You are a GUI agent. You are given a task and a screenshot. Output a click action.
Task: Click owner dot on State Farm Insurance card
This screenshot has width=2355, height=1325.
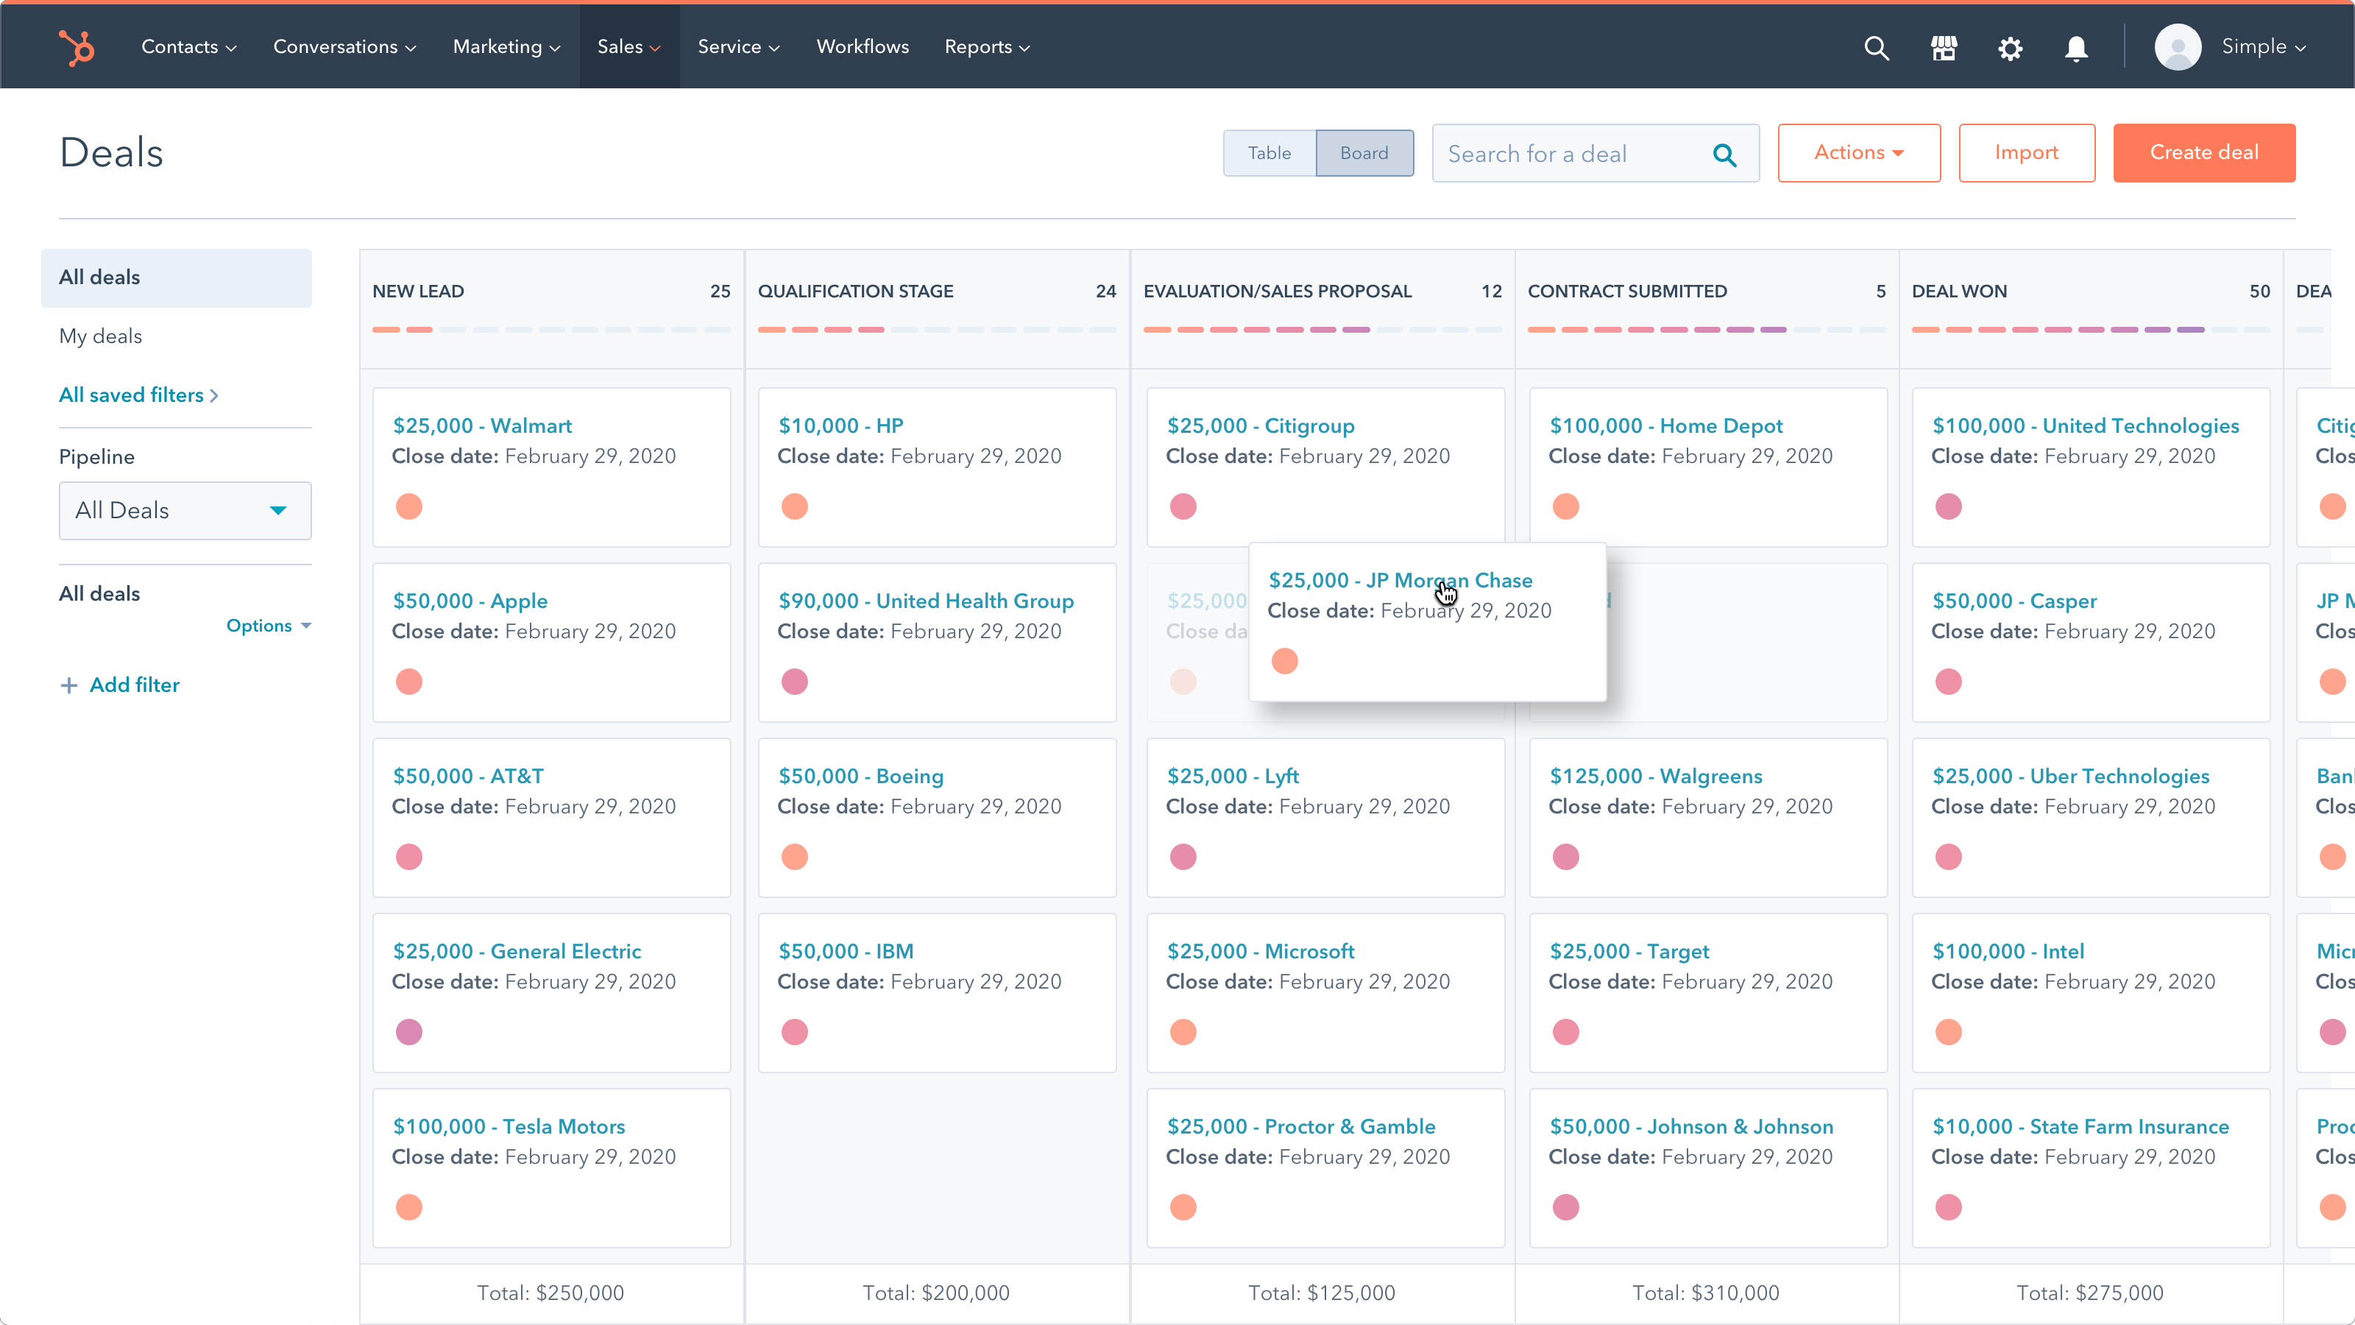click(x=1948, y=1207)
